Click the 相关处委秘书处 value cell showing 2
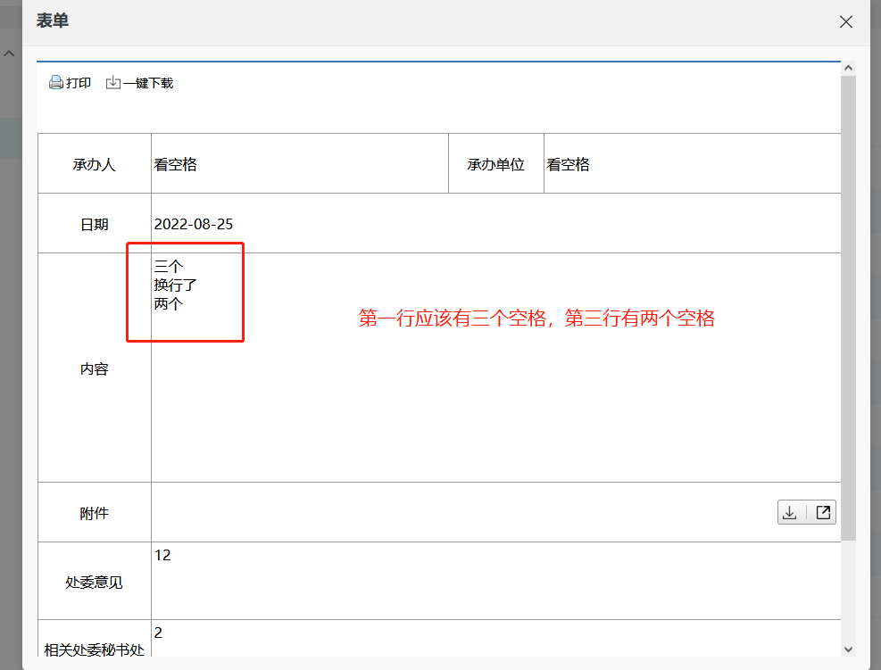The height and width of the screenshot is (670, 881). click(159, 633)
